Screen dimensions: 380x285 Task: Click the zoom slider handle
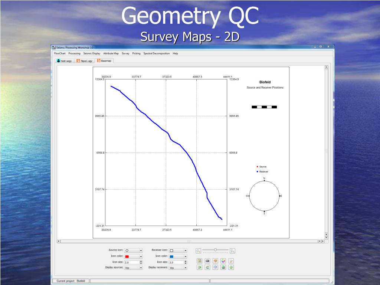point(215,250)
